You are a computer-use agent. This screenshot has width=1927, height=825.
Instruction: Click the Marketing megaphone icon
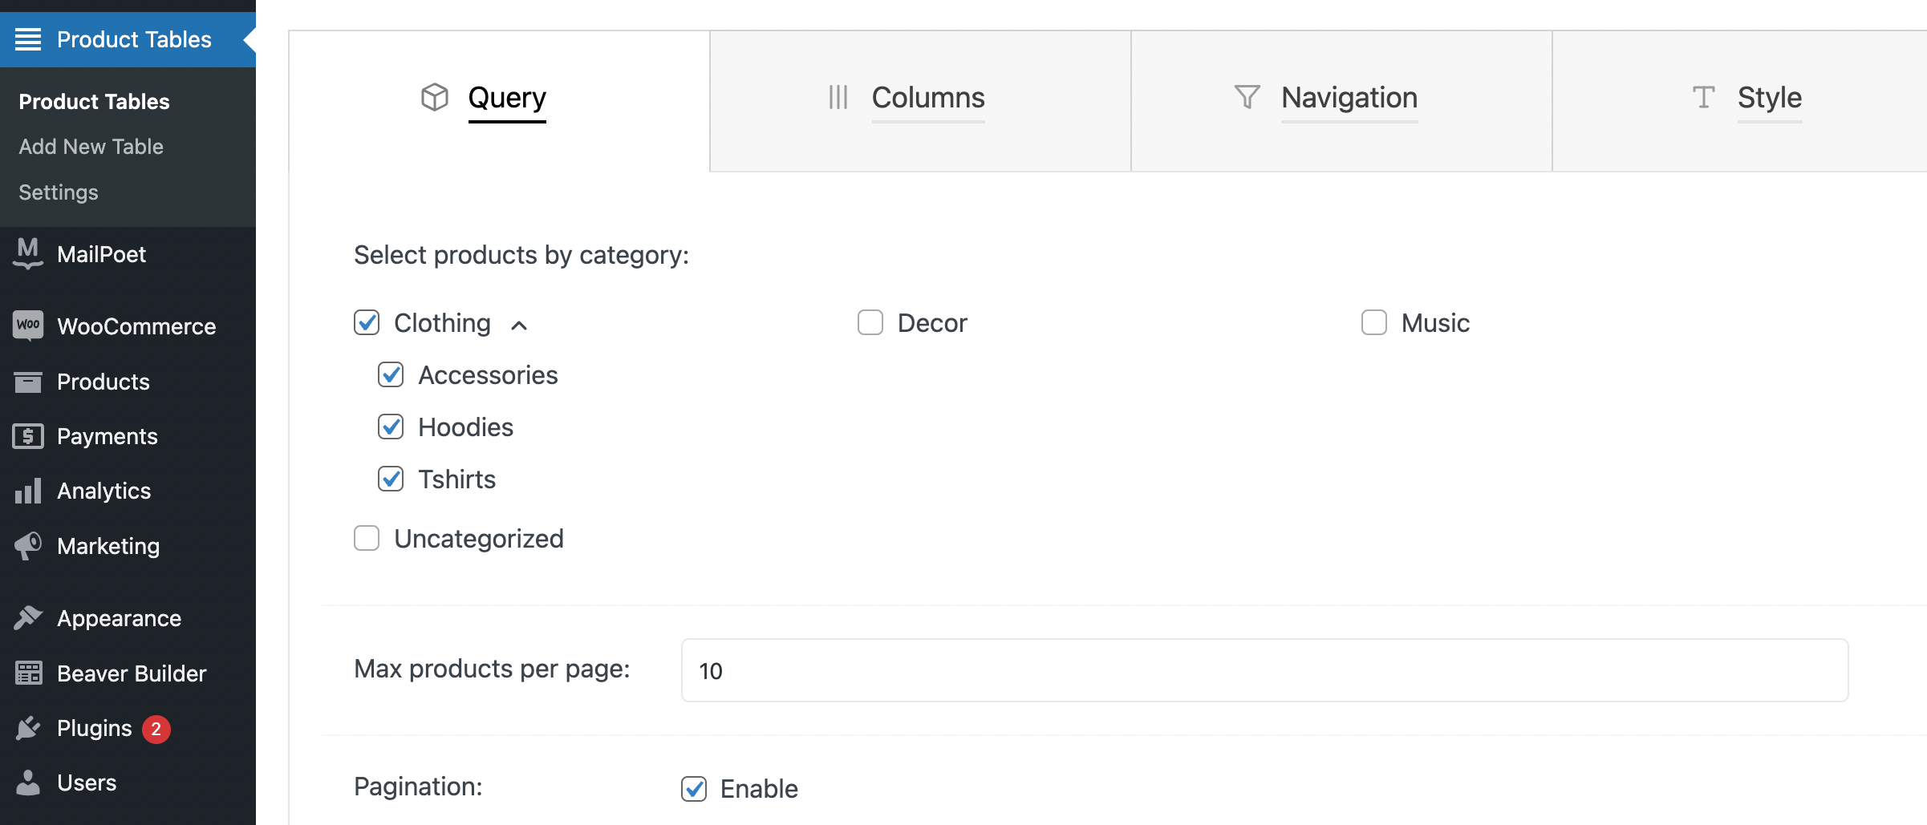pyautogui.click(x=28, y=546)
